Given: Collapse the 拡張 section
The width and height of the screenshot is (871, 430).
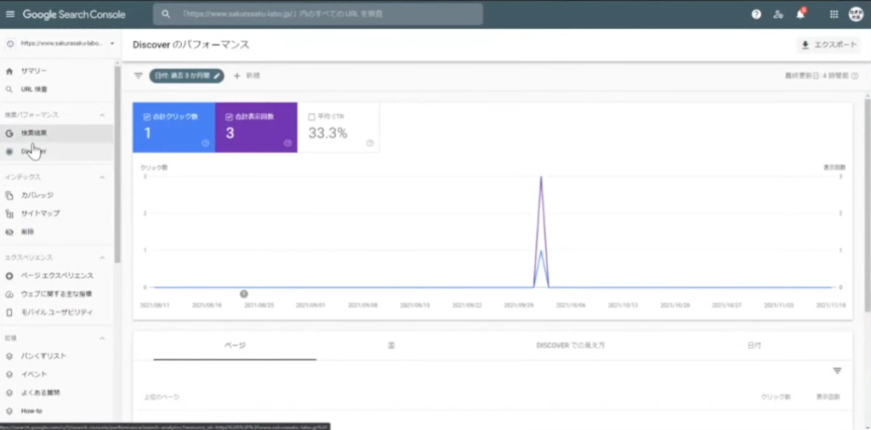Looking at the screenshot, I should pos(102,338).
